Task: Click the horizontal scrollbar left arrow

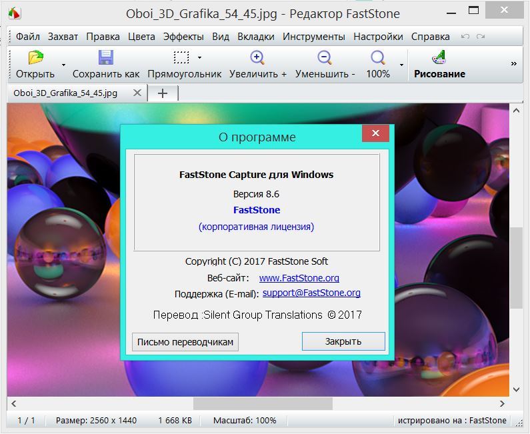Action: coord(13,403)
